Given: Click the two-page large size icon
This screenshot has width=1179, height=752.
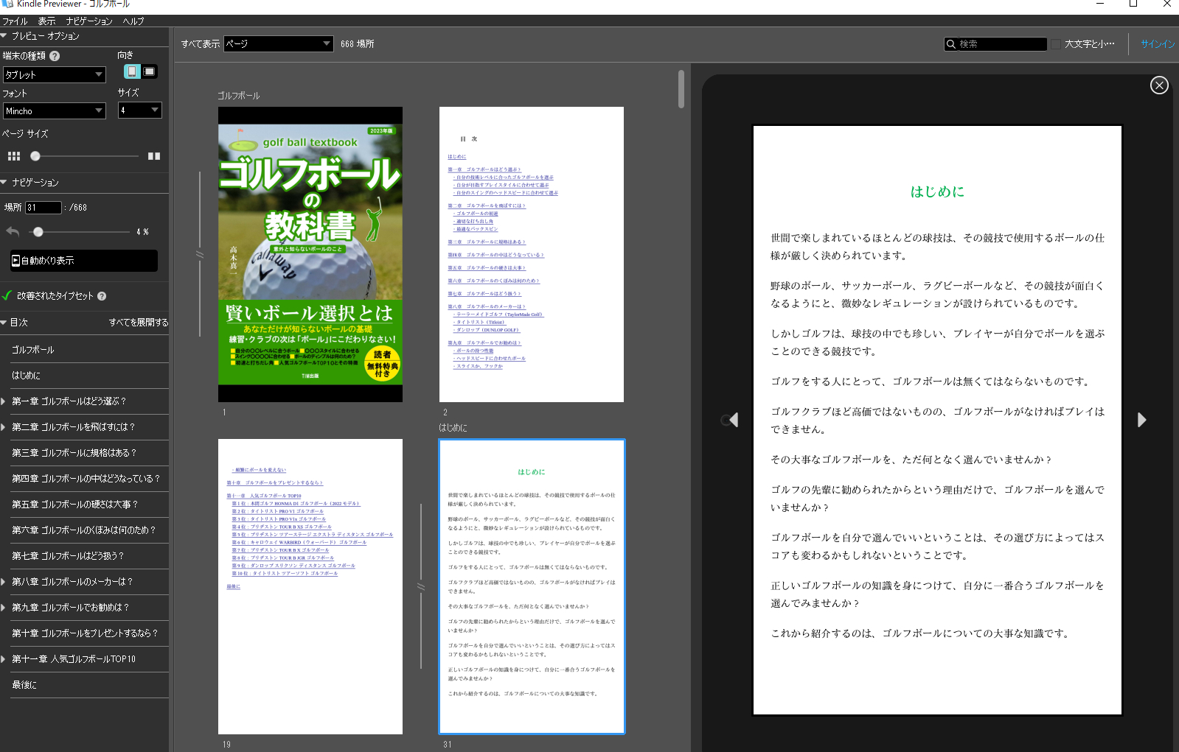Looking at the screenshot, I should (x=154, y=156).
